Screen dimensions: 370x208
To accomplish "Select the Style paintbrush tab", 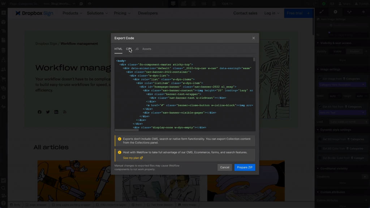I will 321,12.
